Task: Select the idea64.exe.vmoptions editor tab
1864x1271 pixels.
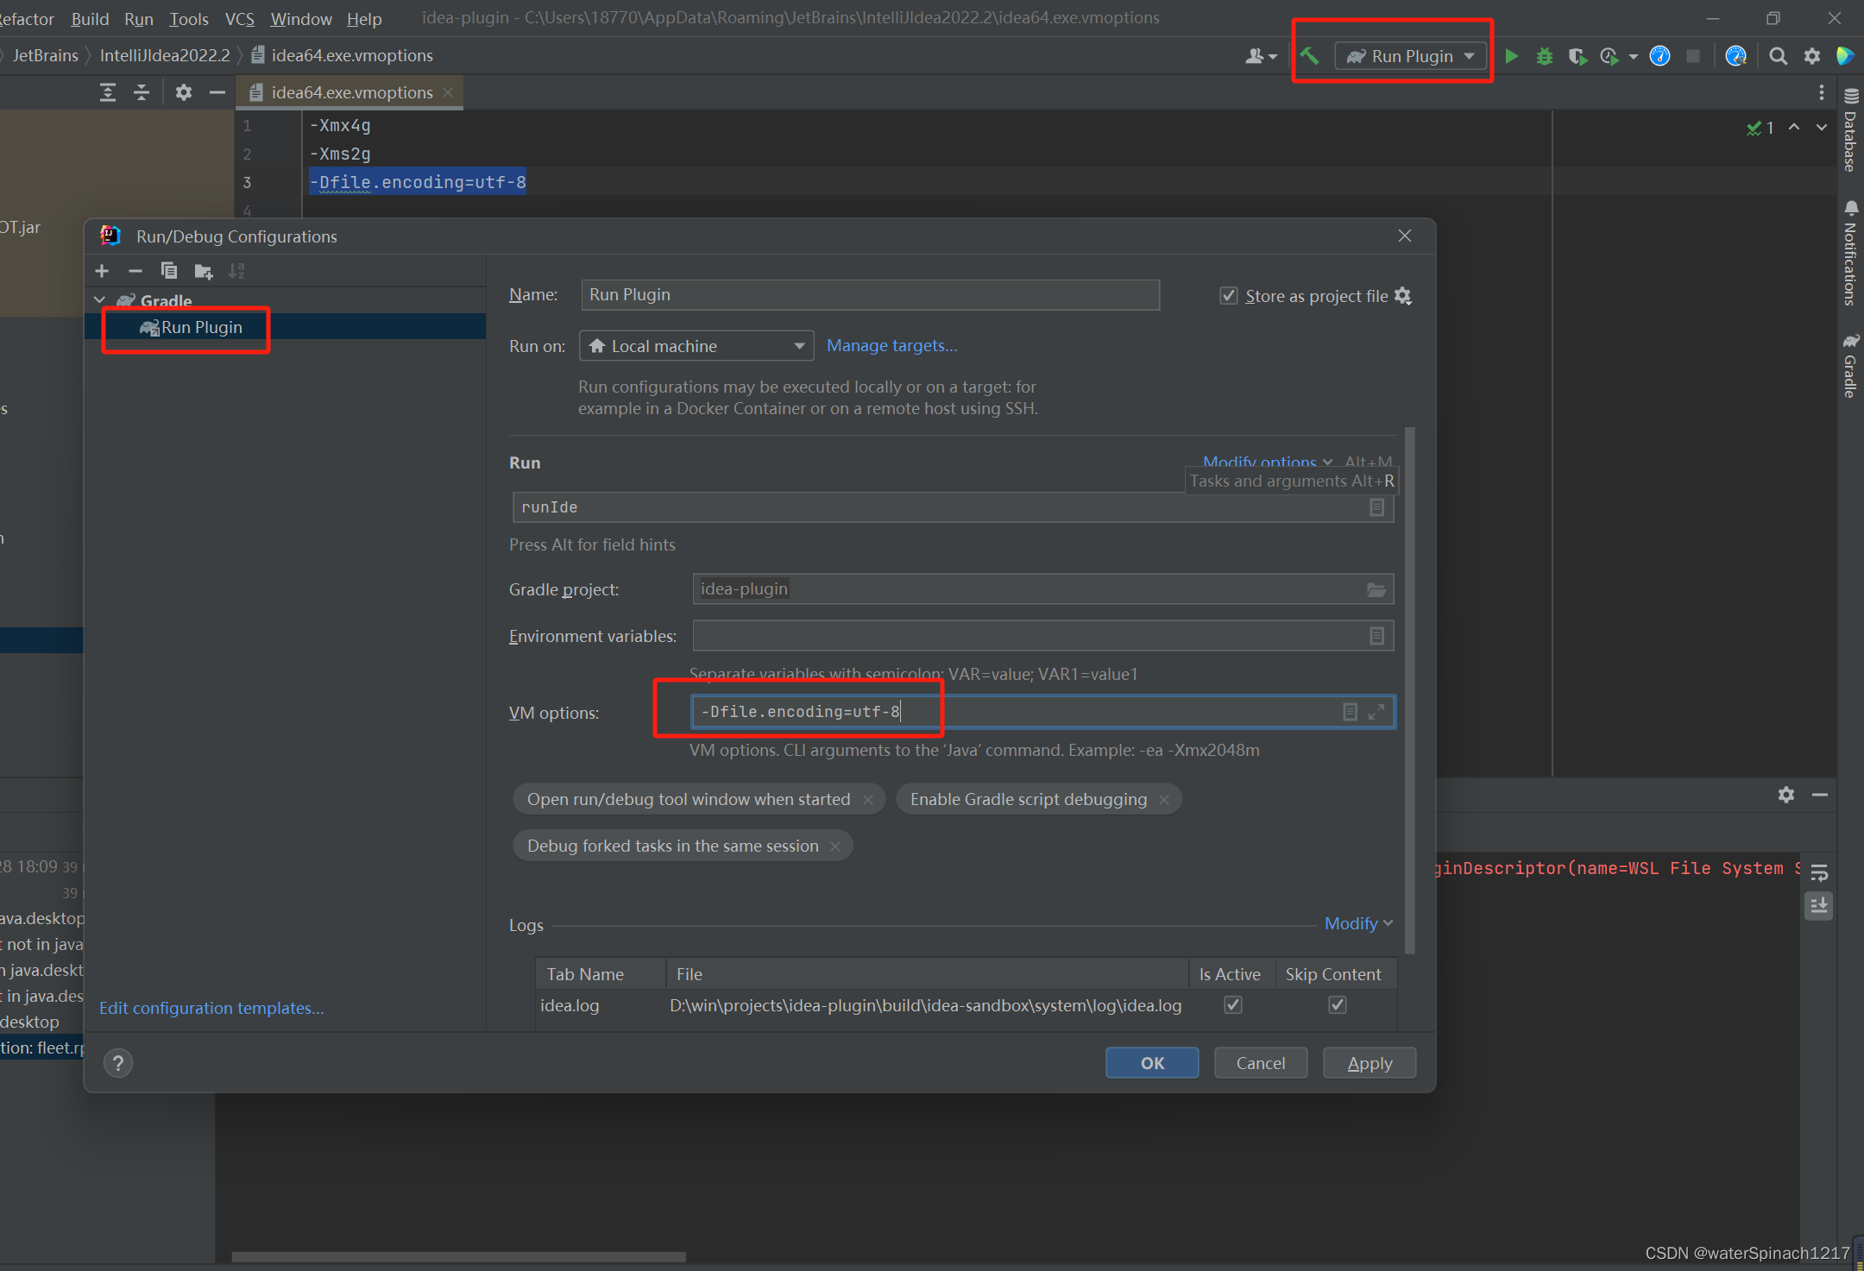Action: coord(351,92)
